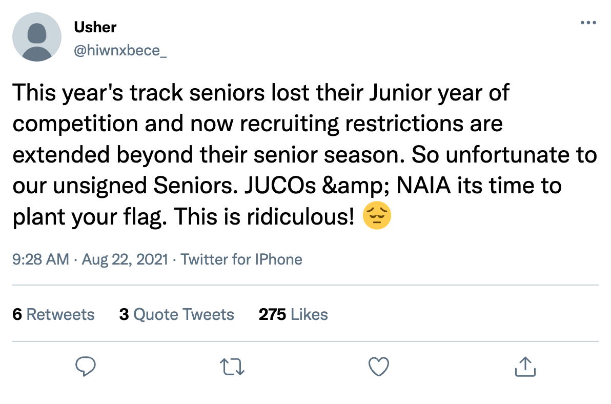Viewport: 611px width, 404px height.
Task: Click the pensive face emoji
Action: (x=377, y=217)
